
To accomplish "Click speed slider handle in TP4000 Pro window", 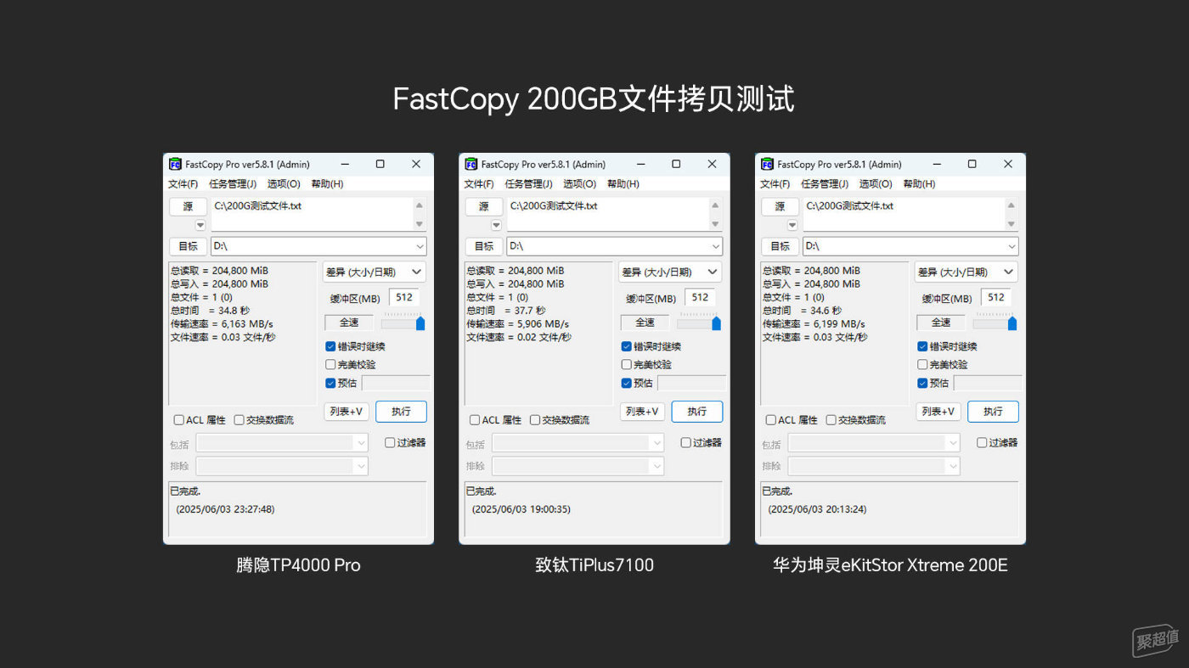I will (420, 323).
